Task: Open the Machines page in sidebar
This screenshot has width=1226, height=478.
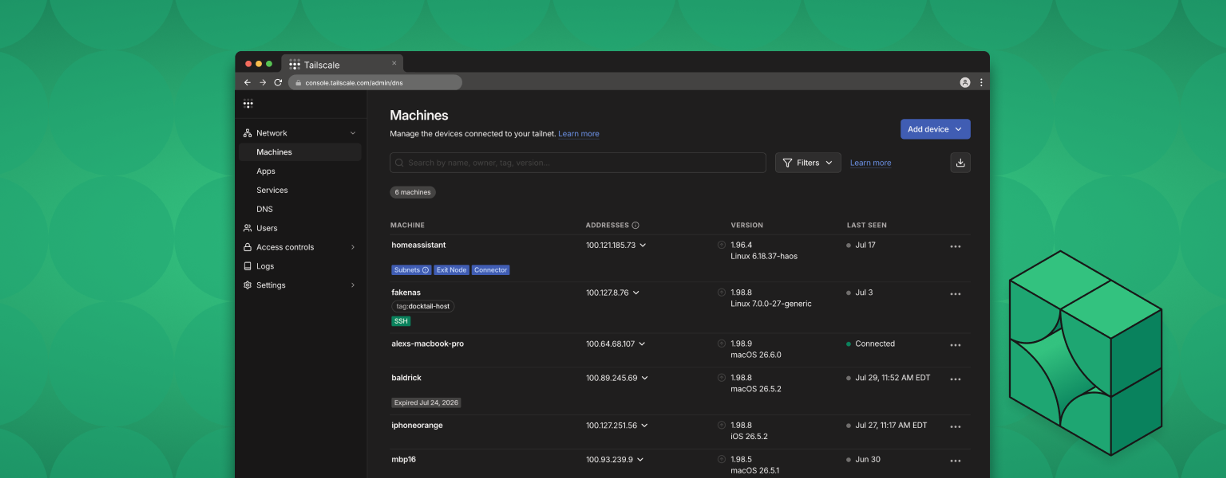Action: pos(300,152)
